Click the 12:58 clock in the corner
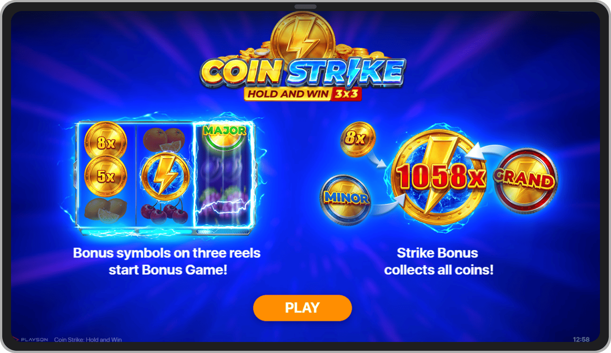 tap(581, 339)
